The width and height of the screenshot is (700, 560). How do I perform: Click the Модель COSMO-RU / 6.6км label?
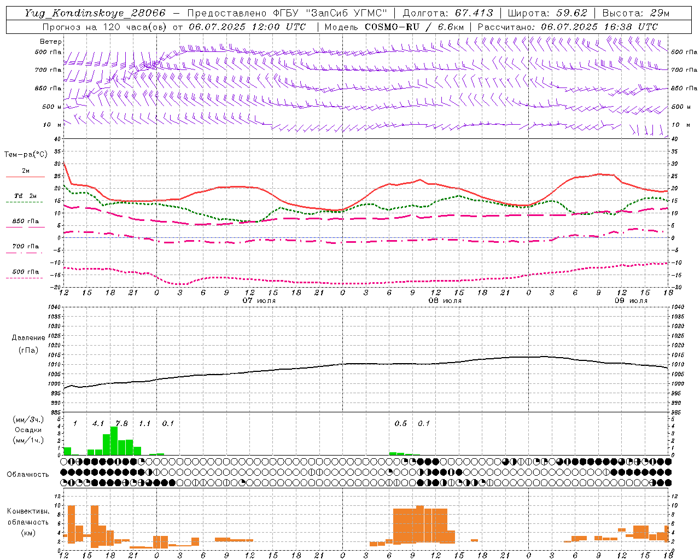point(394,27)
